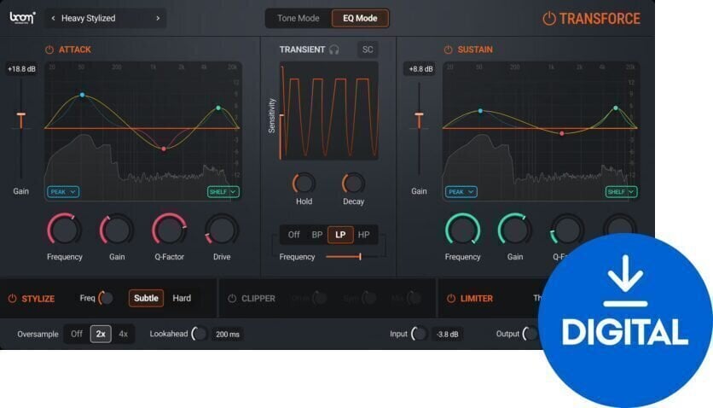
Task: Click the Lookahead knob
Action: click(200, 334)
